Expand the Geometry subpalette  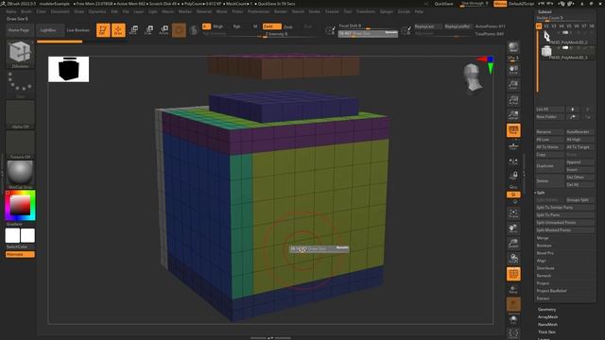point(547,310)
